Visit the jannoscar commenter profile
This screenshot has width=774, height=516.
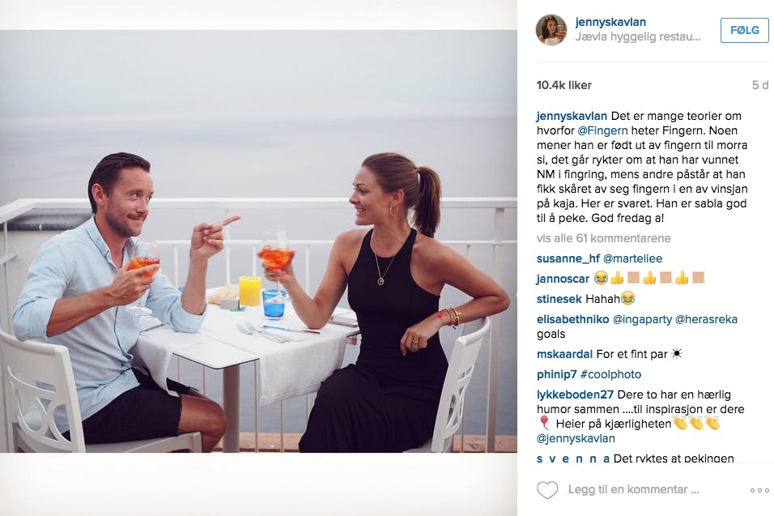(x=563, y=279)
